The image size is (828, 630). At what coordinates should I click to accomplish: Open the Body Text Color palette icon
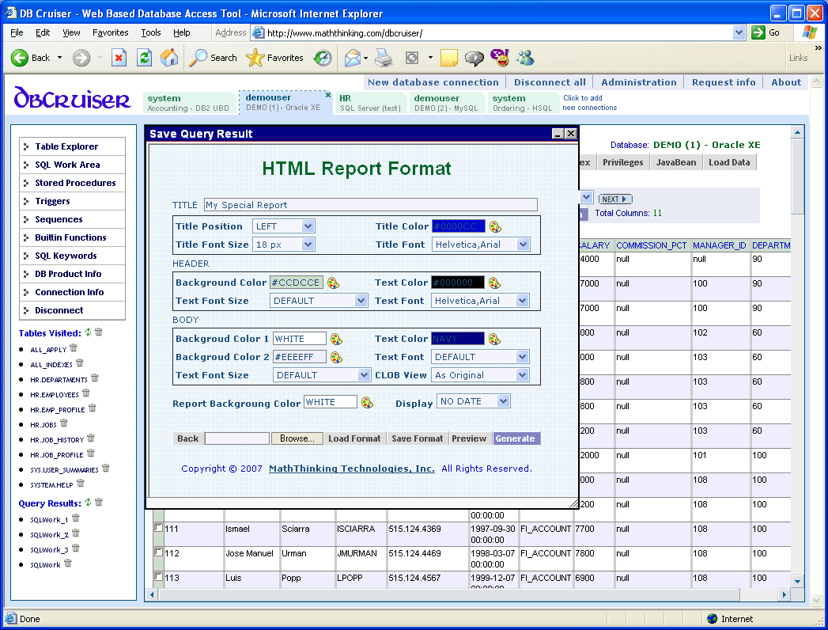[494, 339]
